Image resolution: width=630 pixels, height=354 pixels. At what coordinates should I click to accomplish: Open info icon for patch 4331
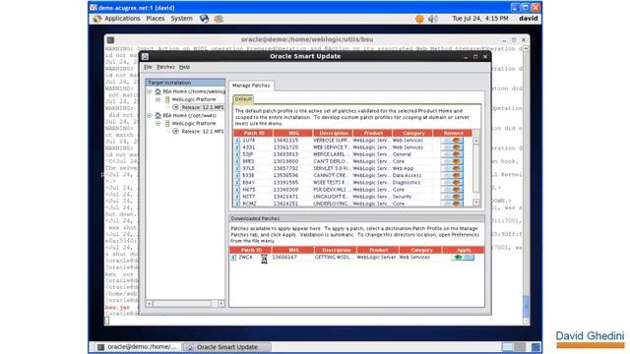[x=237, y=147]
